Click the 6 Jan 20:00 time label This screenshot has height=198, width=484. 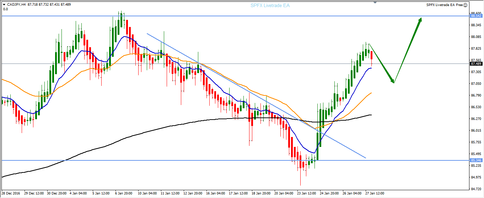click(124, 193)
